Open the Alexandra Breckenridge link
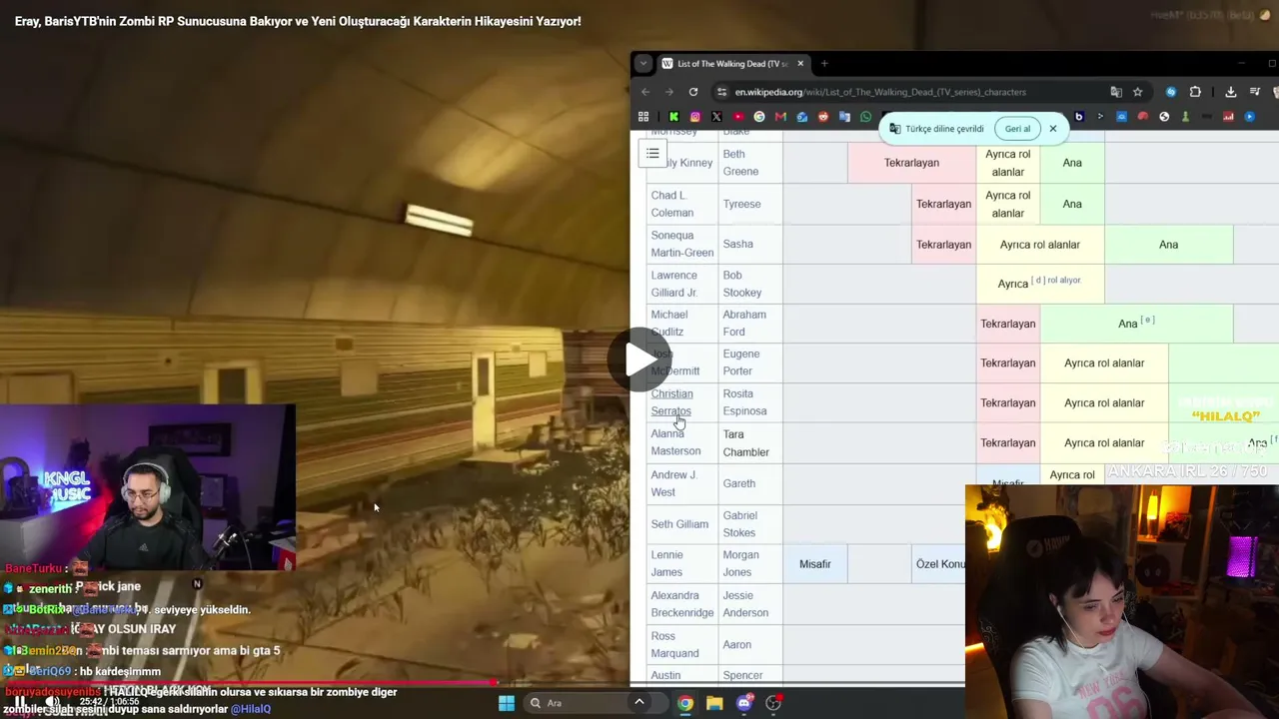This screenshot has height=719, width=1279. [681, 604]
